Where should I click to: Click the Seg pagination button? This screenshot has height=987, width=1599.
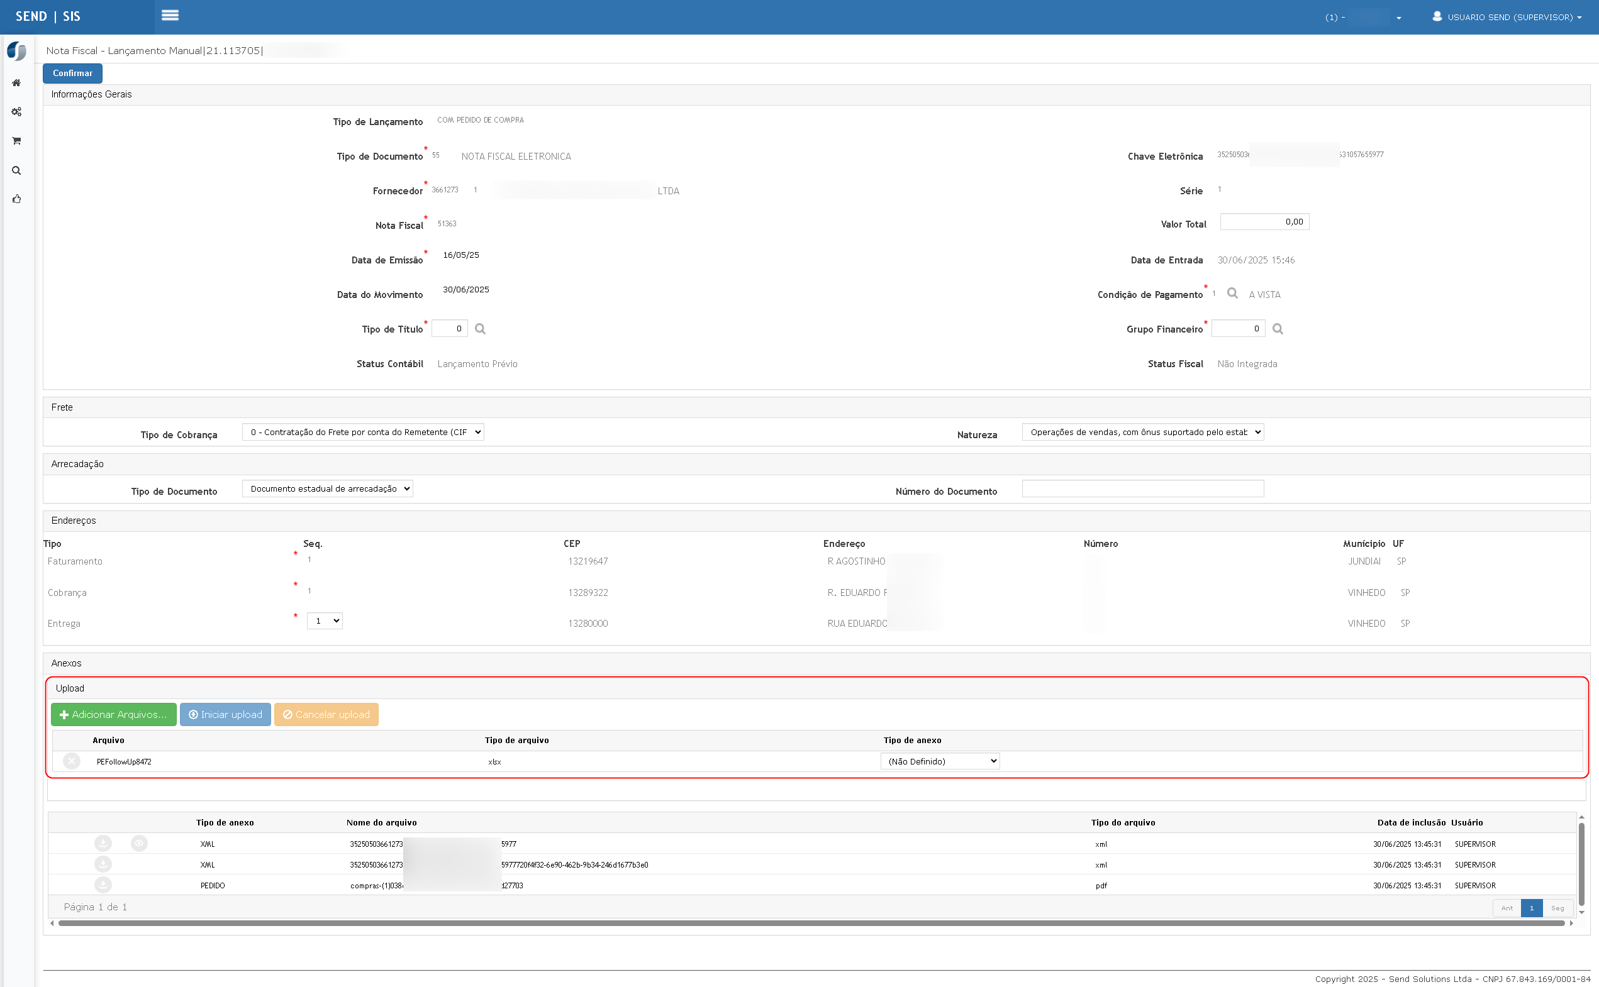pos(1558,908)
